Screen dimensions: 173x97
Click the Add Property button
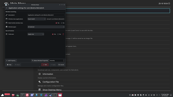tap(11, 60)
